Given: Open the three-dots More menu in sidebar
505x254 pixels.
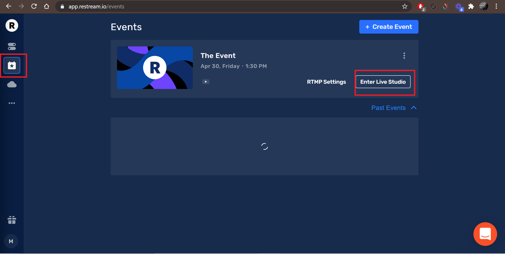Looking at the screenshot, I should 12,103.
